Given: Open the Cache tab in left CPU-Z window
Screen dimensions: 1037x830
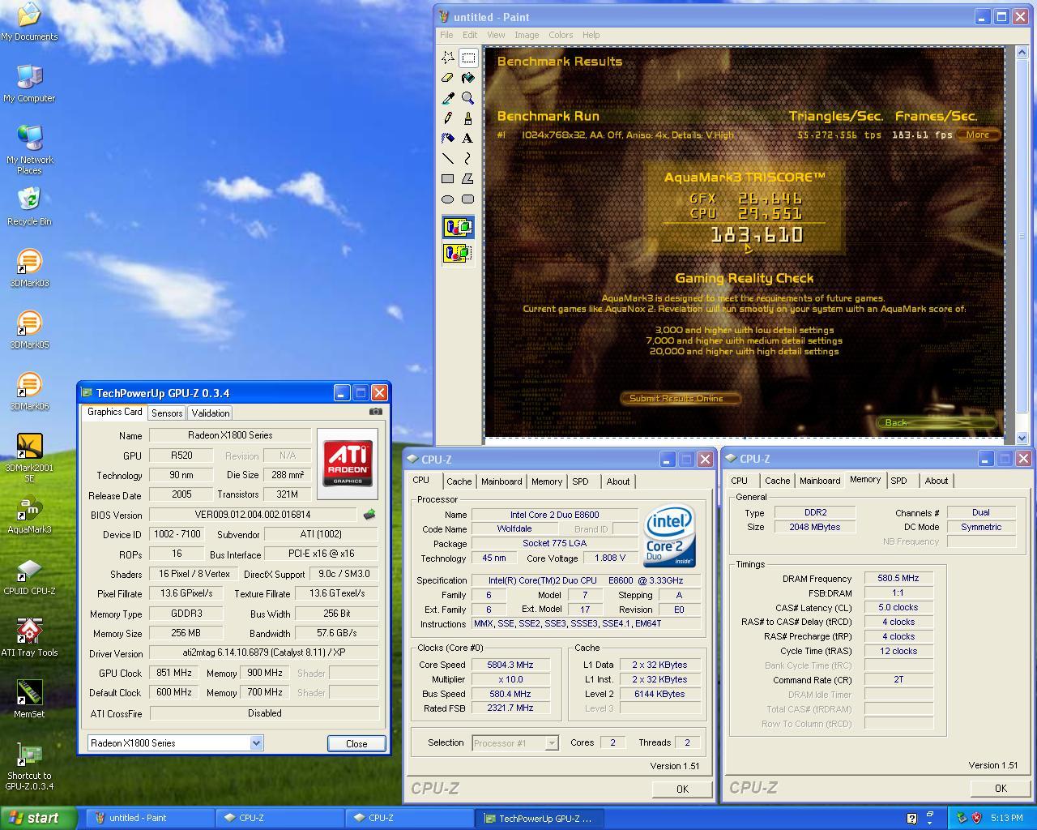Looking at the screenshot, I should pos(459,481).
